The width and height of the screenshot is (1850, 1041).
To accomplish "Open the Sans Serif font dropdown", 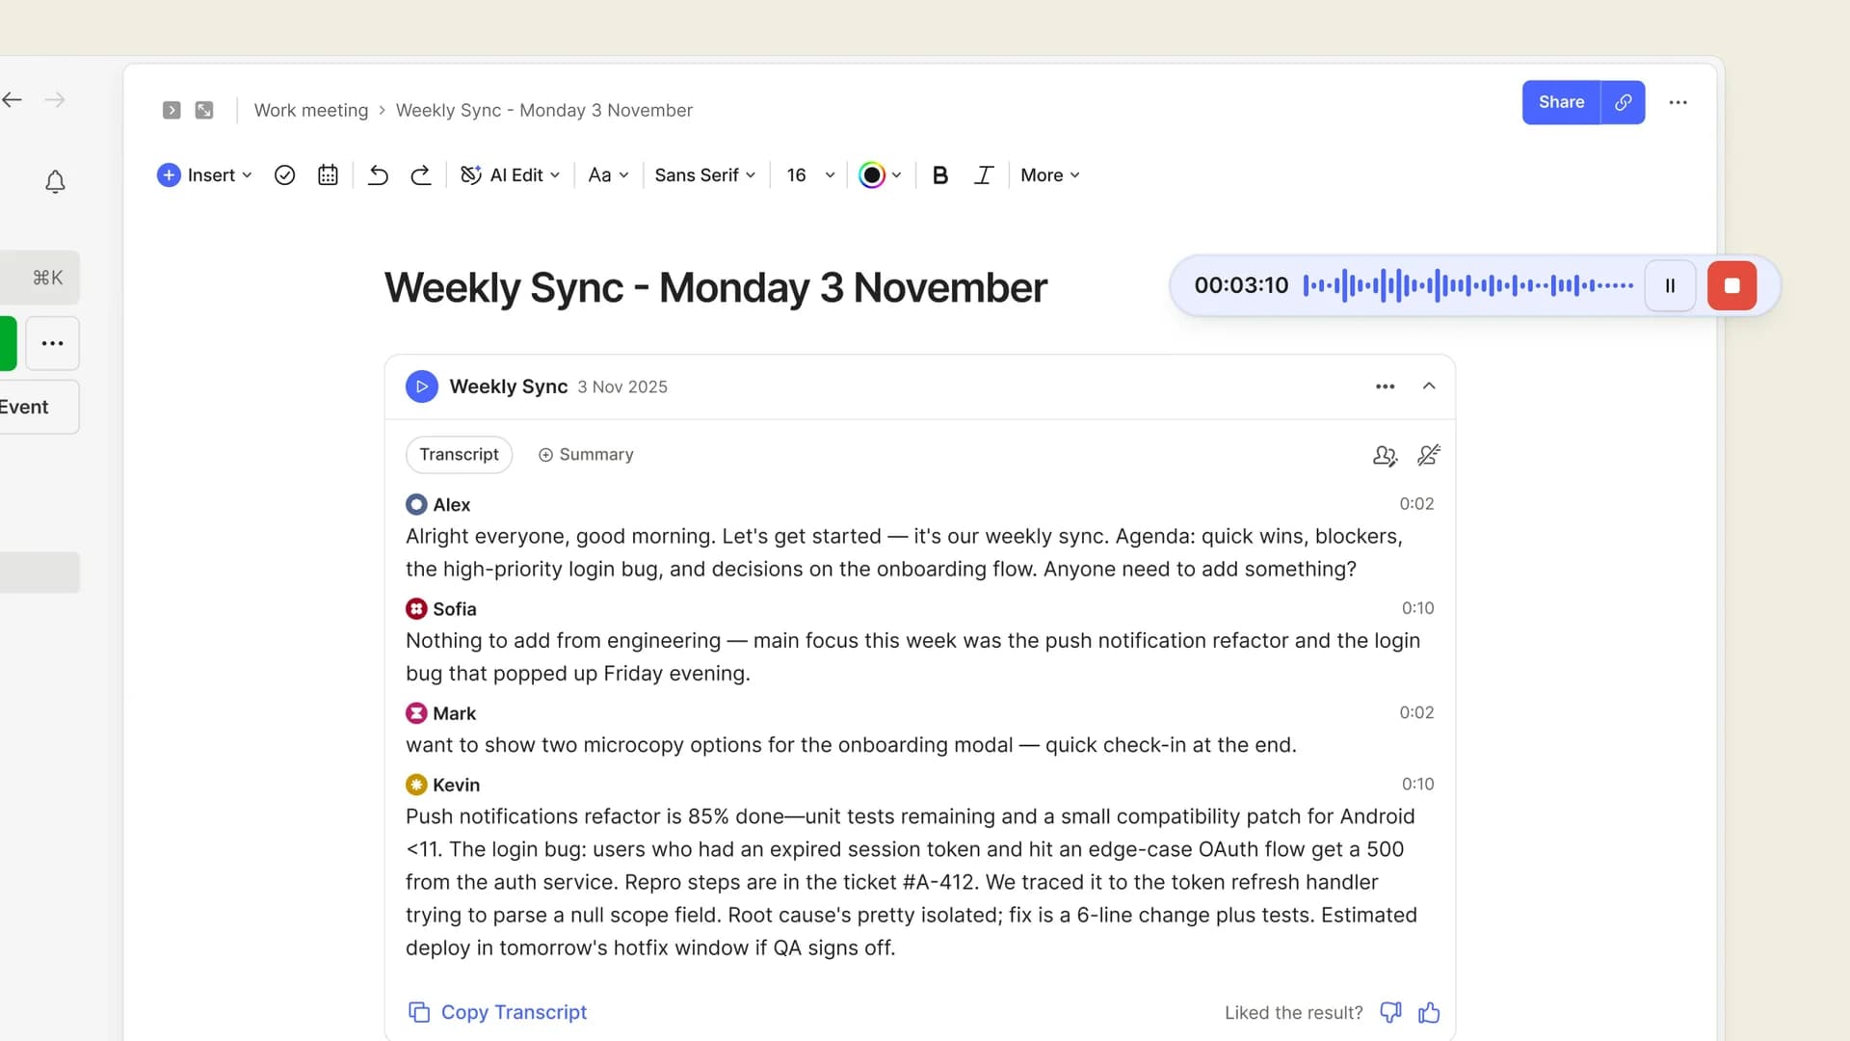I will (x=704, y=174).
